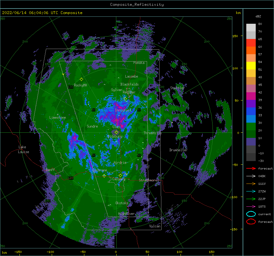Click the Drumheller label
Image resolution: width=274 pixels, height=256 pixels.
pyautogui.click(x=178, y=150)
